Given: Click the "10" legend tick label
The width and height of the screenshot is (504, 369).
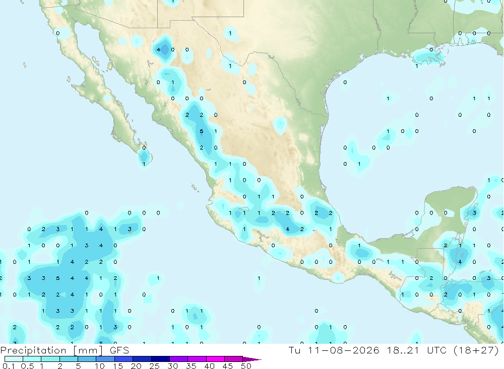Looking at the screenshot, I should 100,366.
